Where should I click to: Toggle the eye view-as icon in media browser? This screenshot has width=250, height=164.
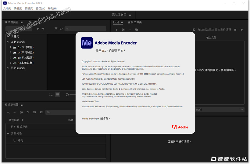coord(61,29)
